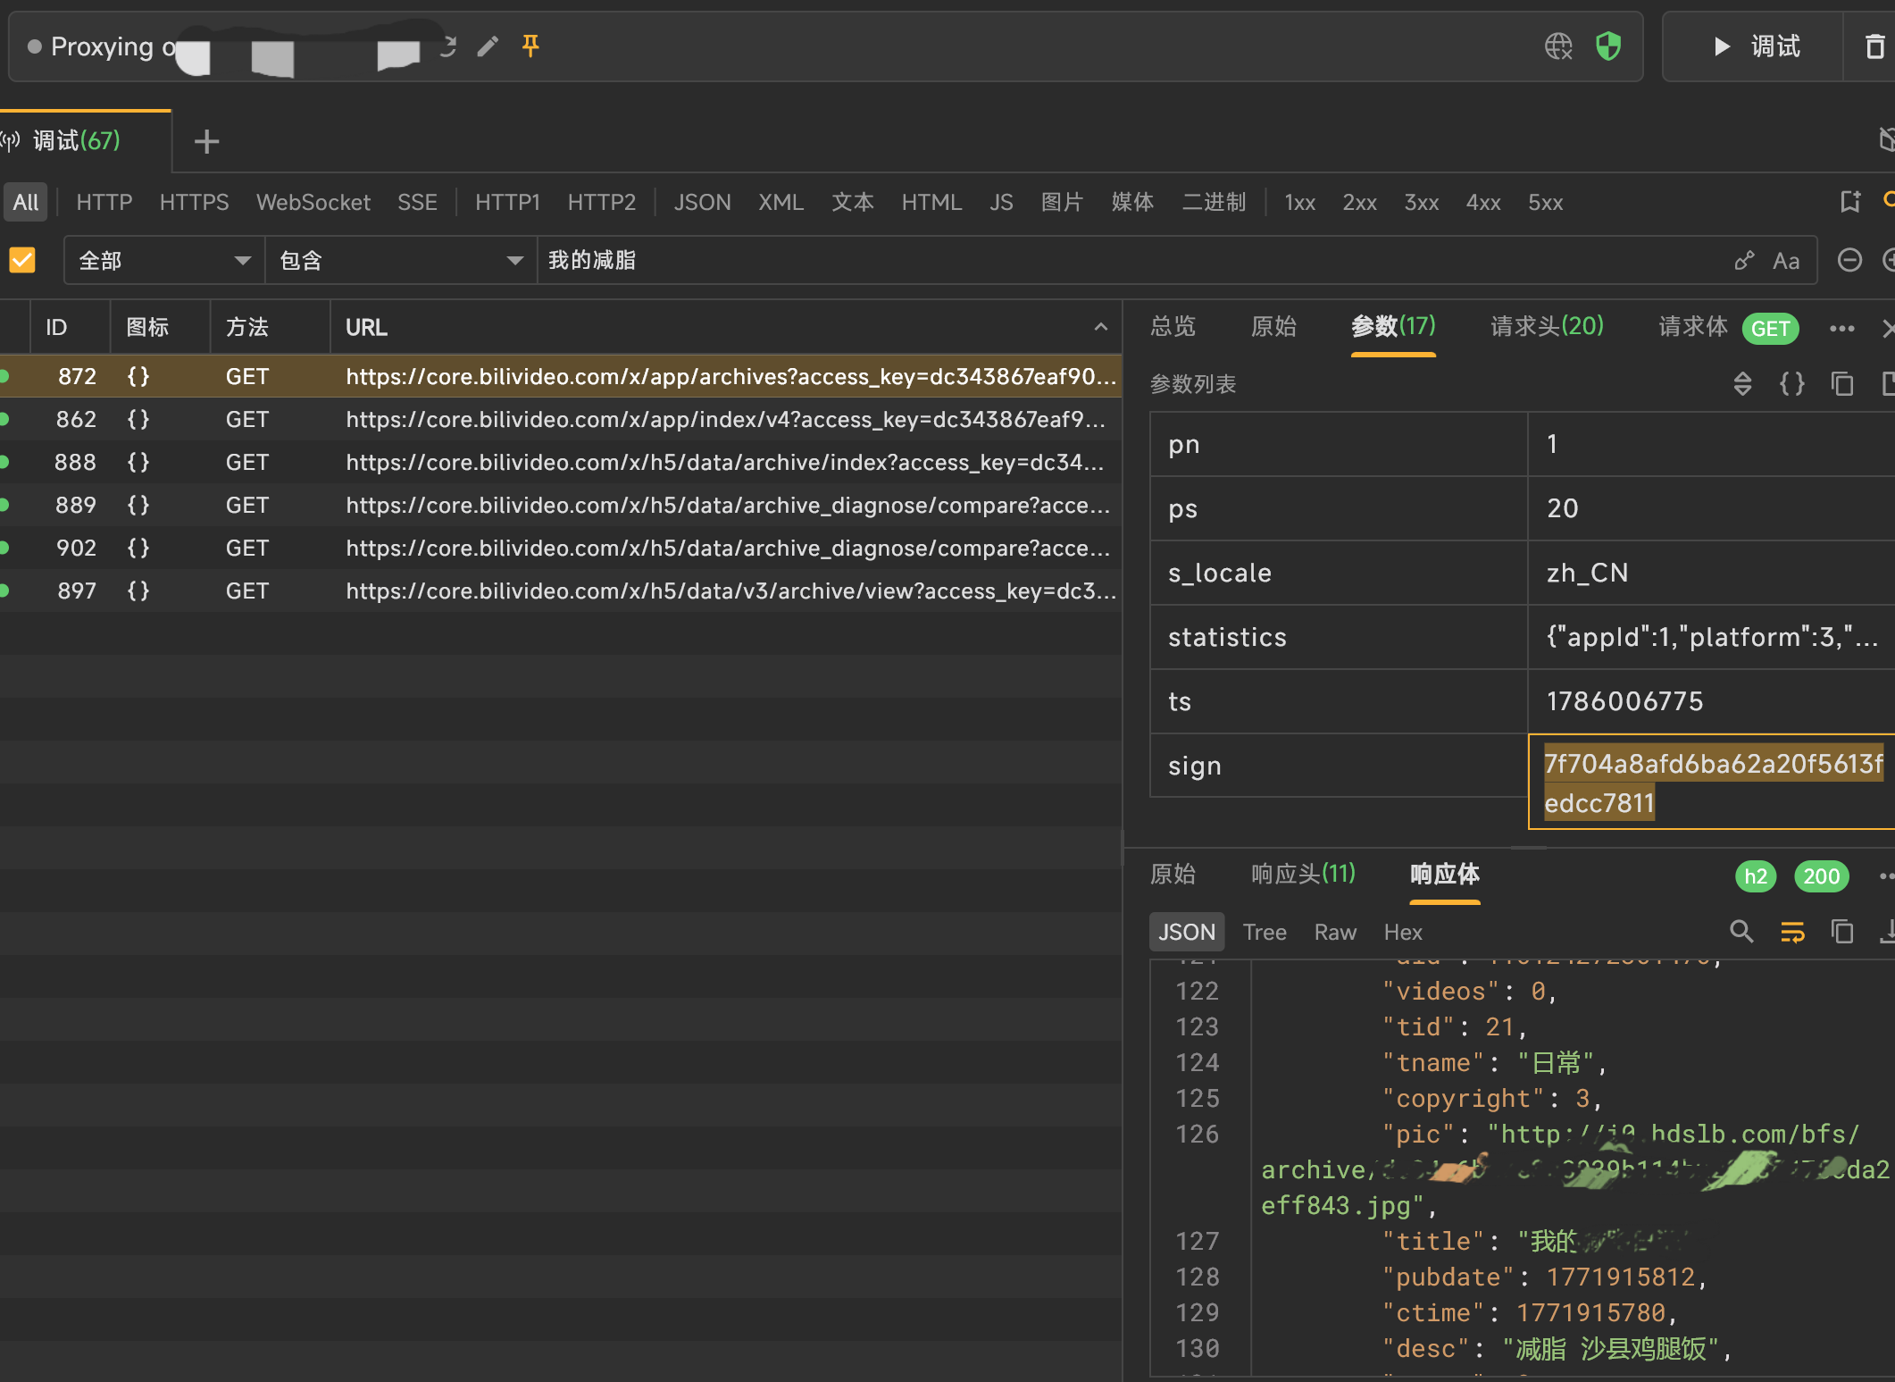Toggle word wrap icon in response body
Image resolution: width=1895 pixels, height=1382 pixels.
coord(1792,932)
